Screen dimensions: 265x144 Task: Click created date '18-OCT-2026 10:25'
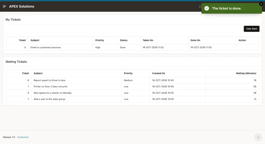(163, 93)
